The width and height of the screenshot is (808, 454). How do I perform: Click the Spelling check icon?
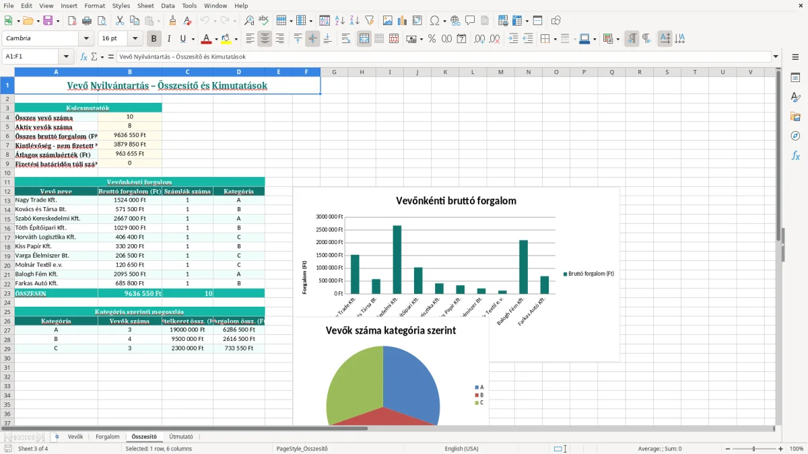coord(264,21)
